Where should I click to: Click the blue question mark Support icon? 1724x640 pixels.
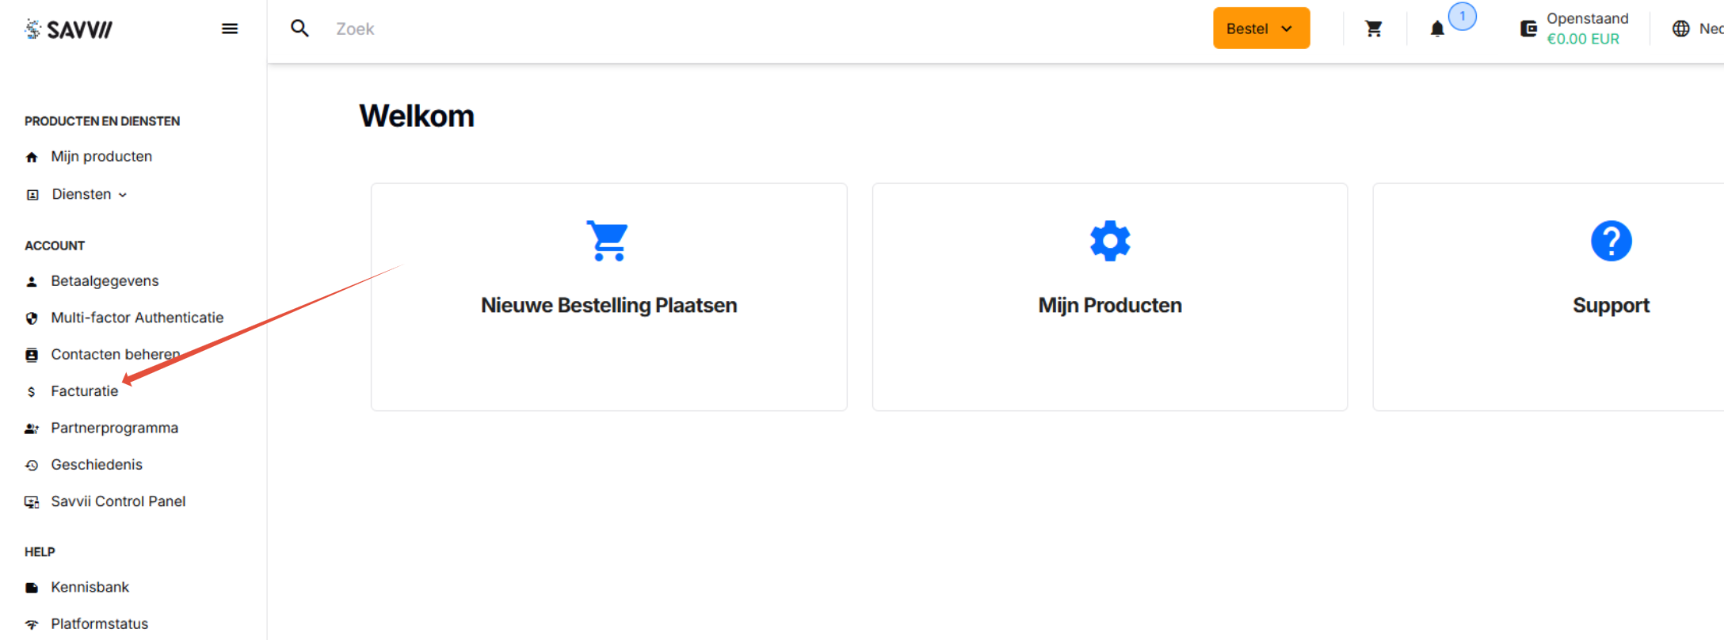pos(1611,241)
